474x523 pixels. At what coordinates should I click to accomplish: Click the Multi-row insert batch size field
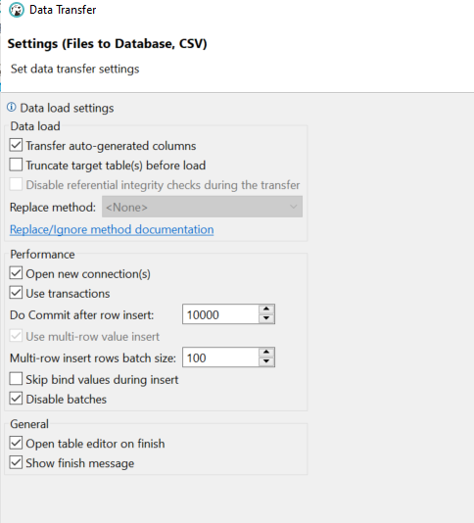click(x=220, y=357)
